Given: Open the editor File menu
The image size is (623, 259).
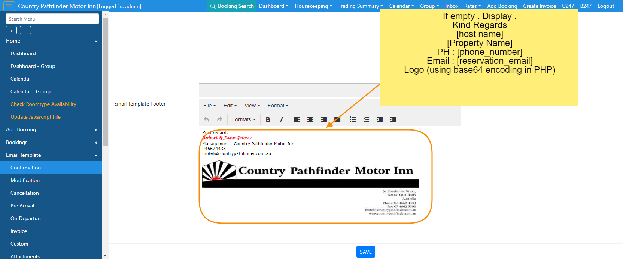Looking at the screenshot, I should coord(209,106).
